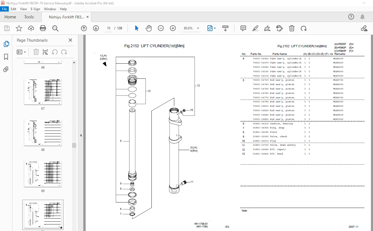Delete selected thumbnail with panel trash icon
This screenshot has width=373, height=231.
[x=36, y=52]
